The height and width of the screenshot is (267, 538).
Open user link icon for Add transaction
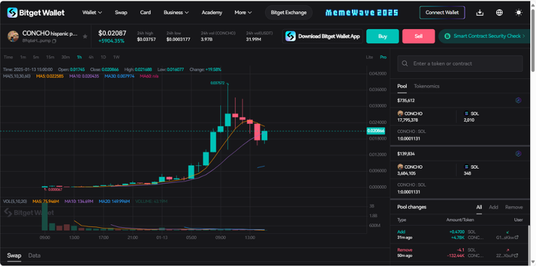point(517,238)
